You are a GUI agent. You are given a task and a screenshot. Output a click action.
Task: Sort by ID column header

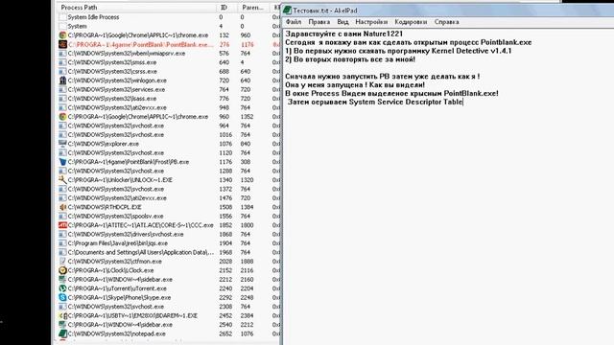point(224,8)
